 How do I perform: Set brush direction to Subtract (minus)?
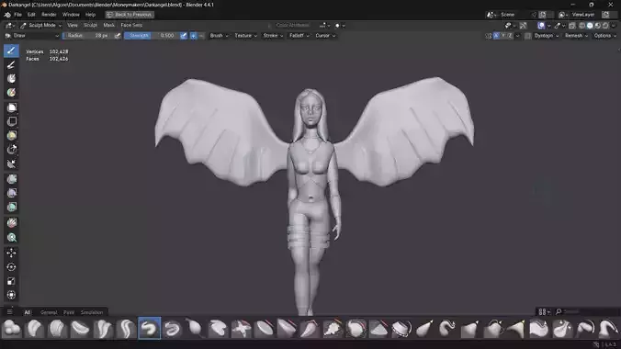(201, 36)
